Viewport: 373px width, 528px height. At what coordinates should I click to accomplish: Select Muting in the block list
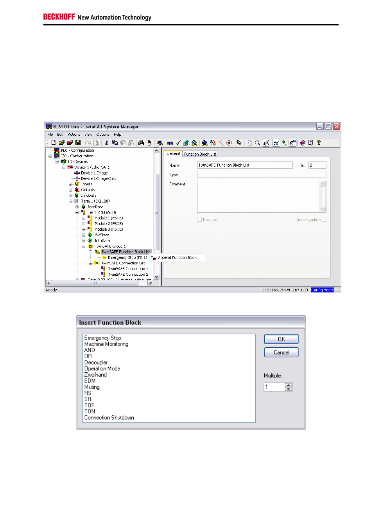click(x=92, y=387)
